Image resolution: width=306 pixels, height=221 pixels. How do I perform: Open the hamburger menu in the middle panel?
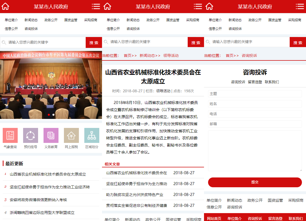[x=198, y=7]
